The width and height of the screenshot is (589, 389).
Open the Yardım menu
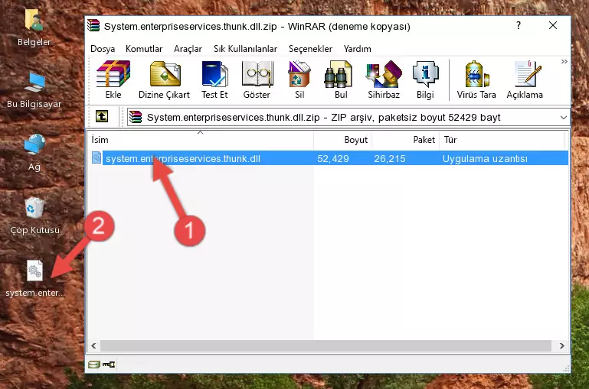pyautogui.click(x=357, y=49)
